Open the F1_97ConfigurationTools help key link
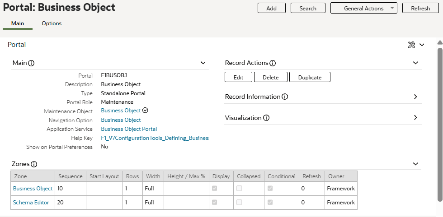Image resolution: width=443 pixels, height=217 pixels. pyautogui.click(x=155, y=138)
